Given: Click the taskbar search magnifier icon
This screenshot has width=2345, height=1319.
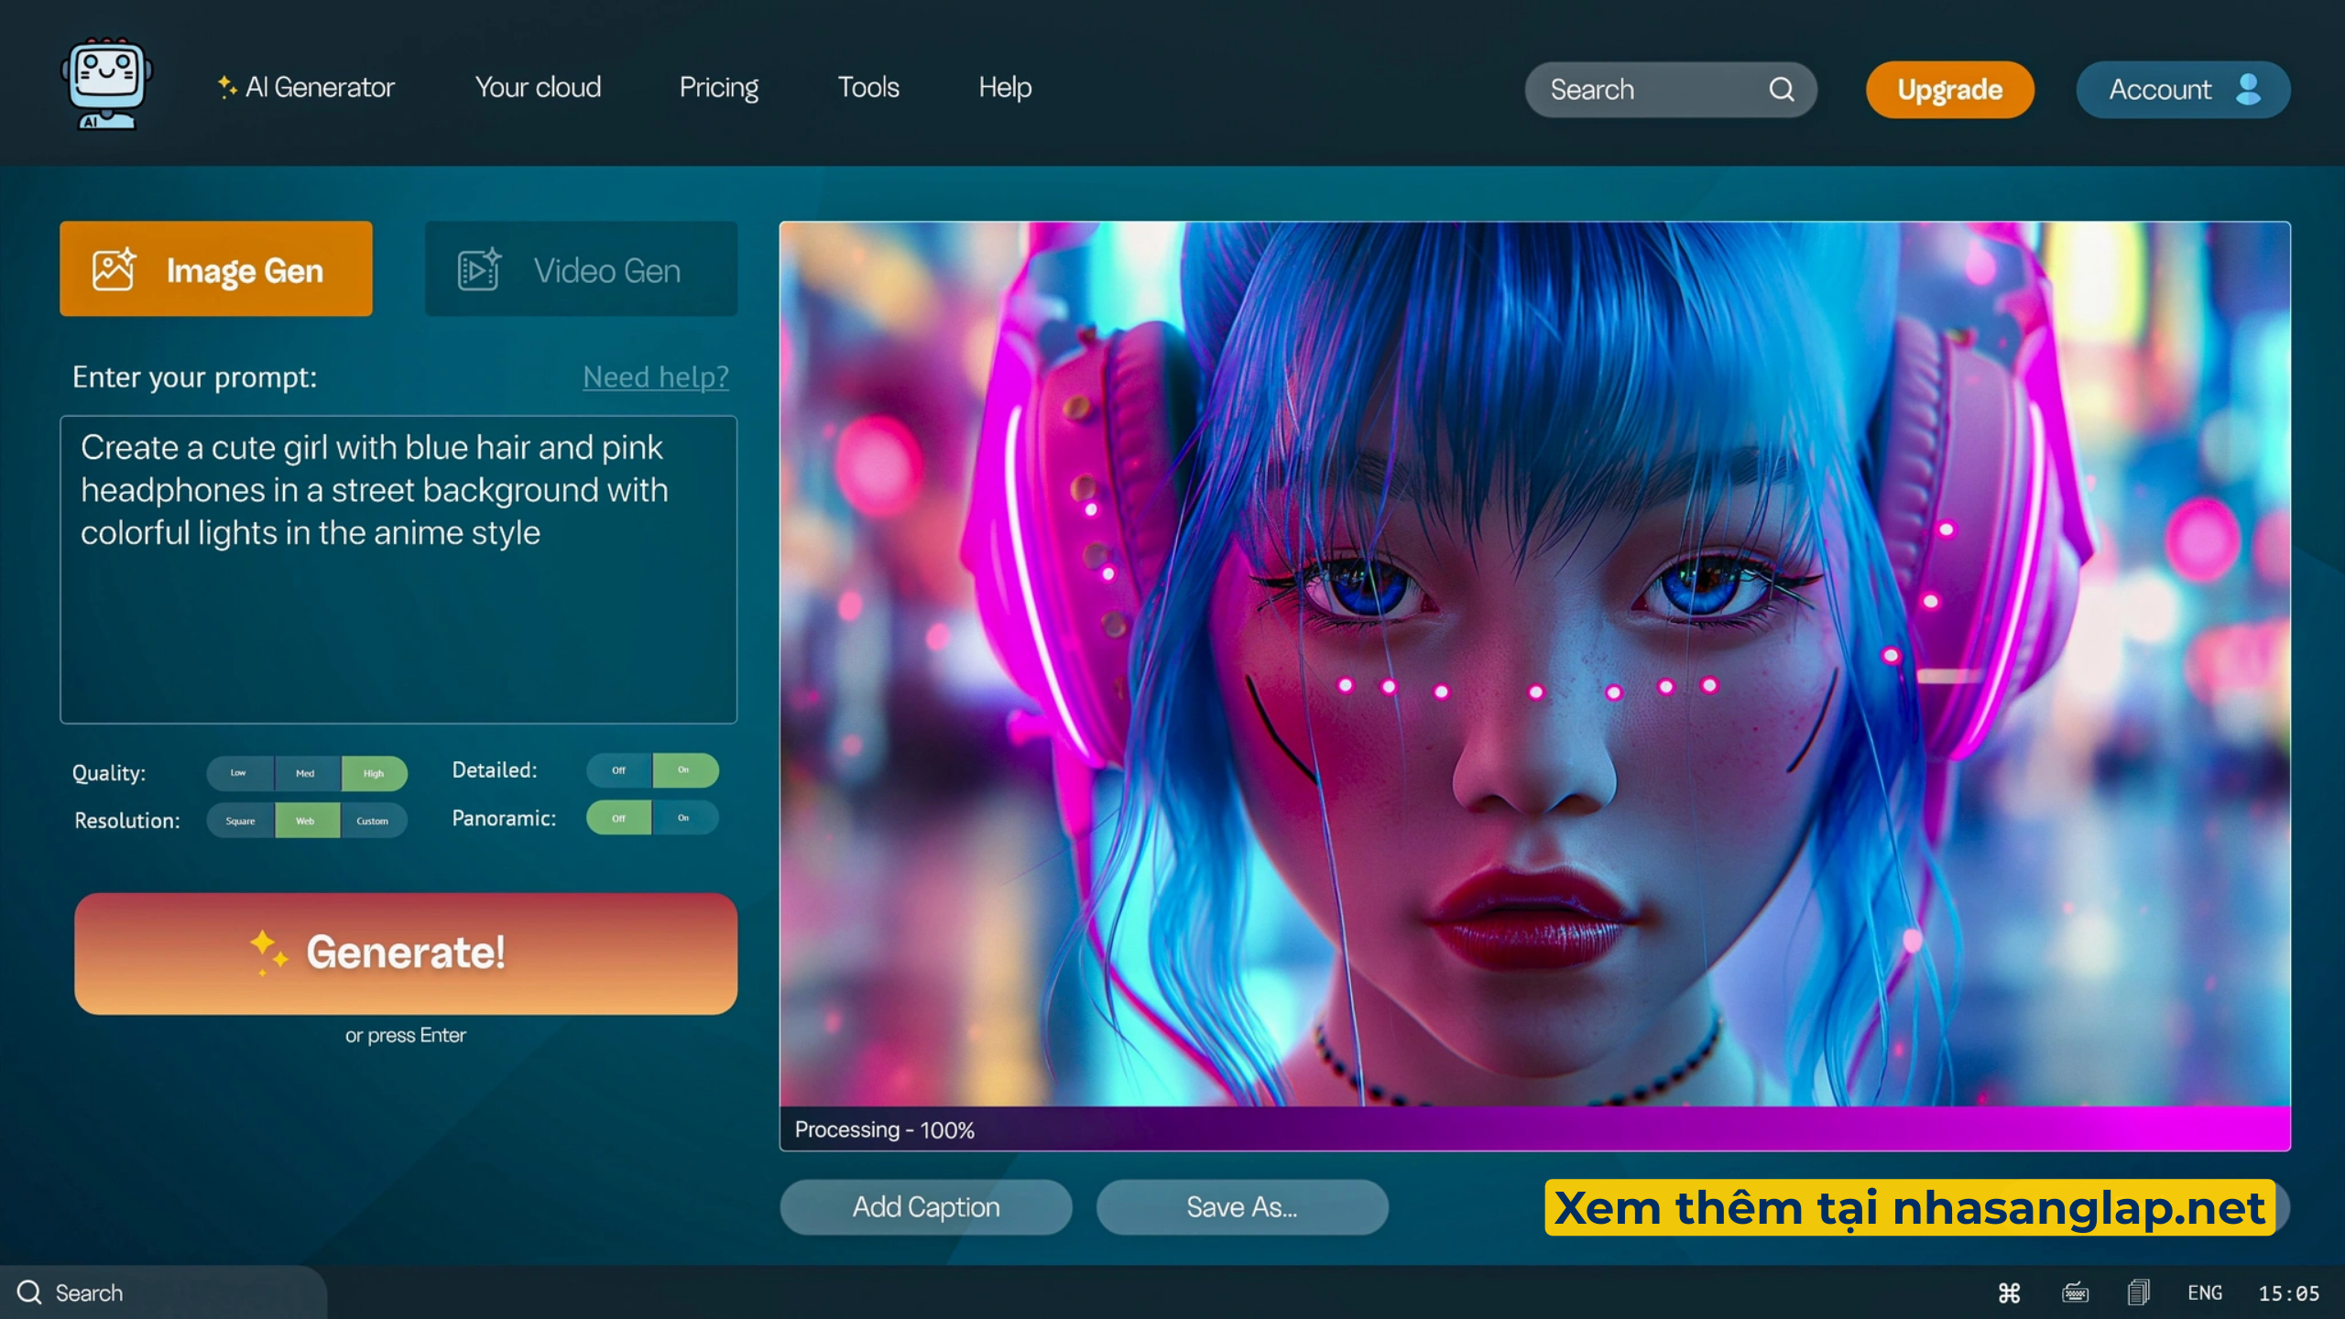Looking at the screenshot, I should point(29,1292).
